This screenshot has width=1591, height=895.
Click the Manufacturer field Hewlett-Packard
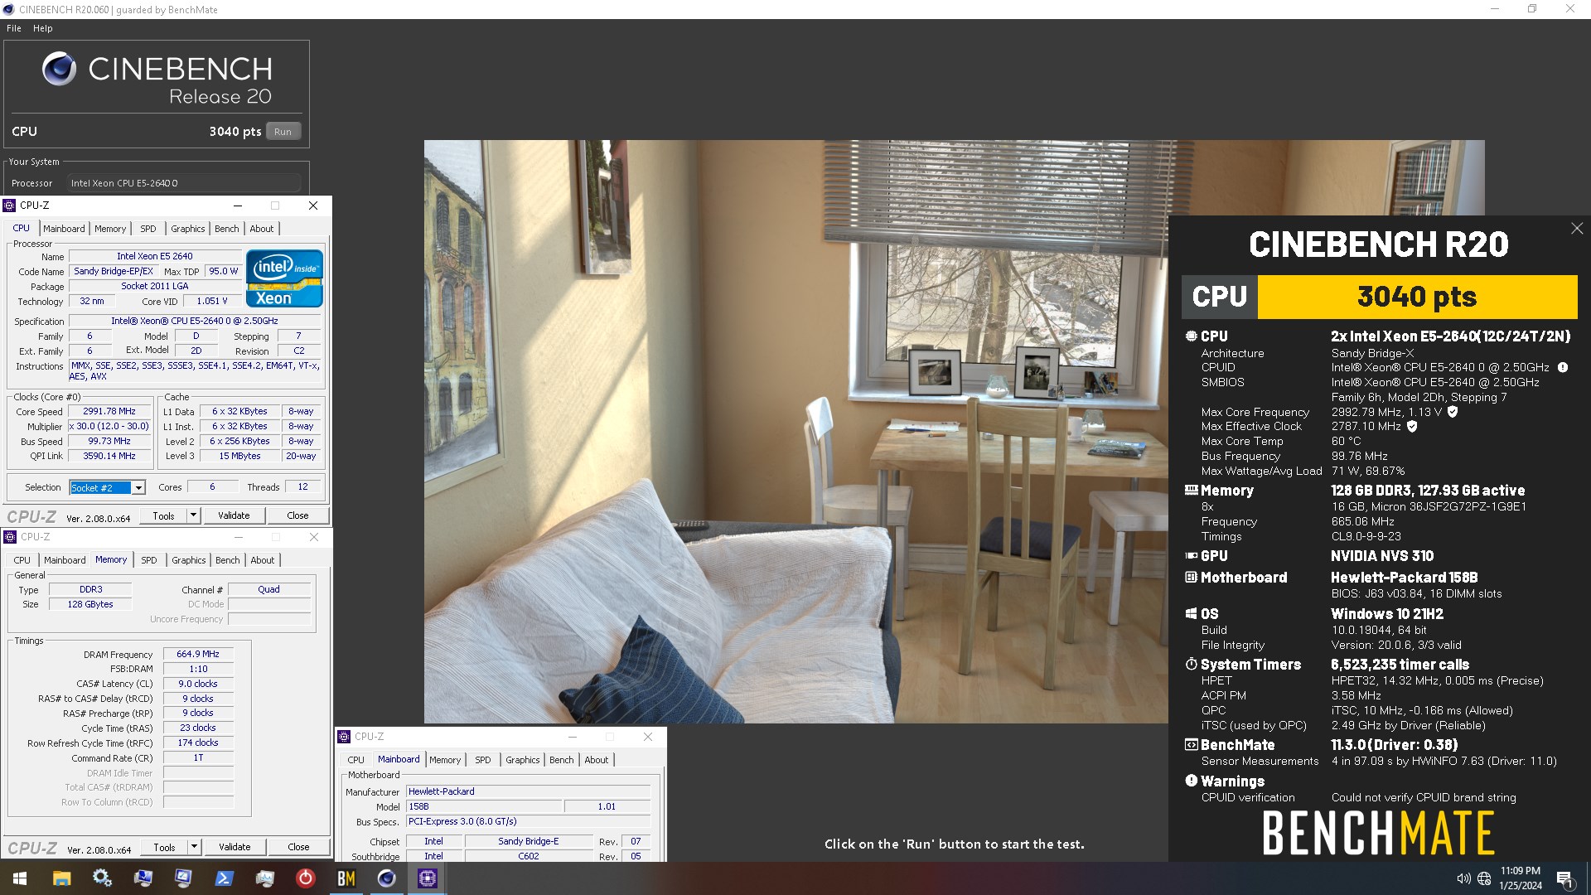coord(528,791)
